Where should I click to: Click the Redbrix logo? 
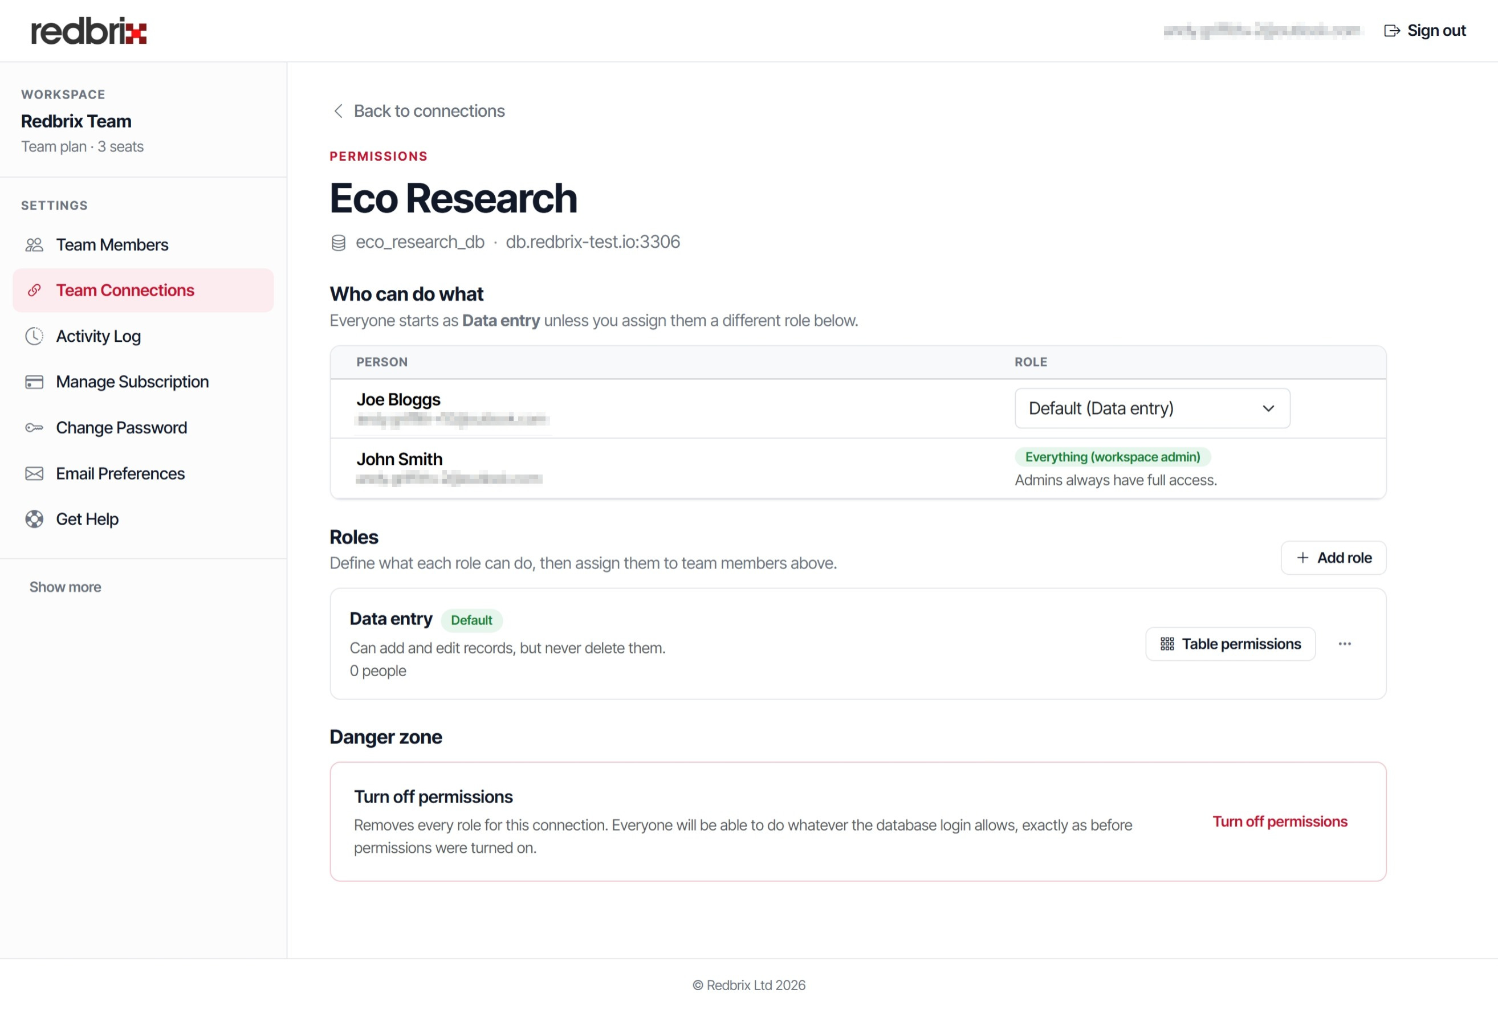[x=89, y=31]
